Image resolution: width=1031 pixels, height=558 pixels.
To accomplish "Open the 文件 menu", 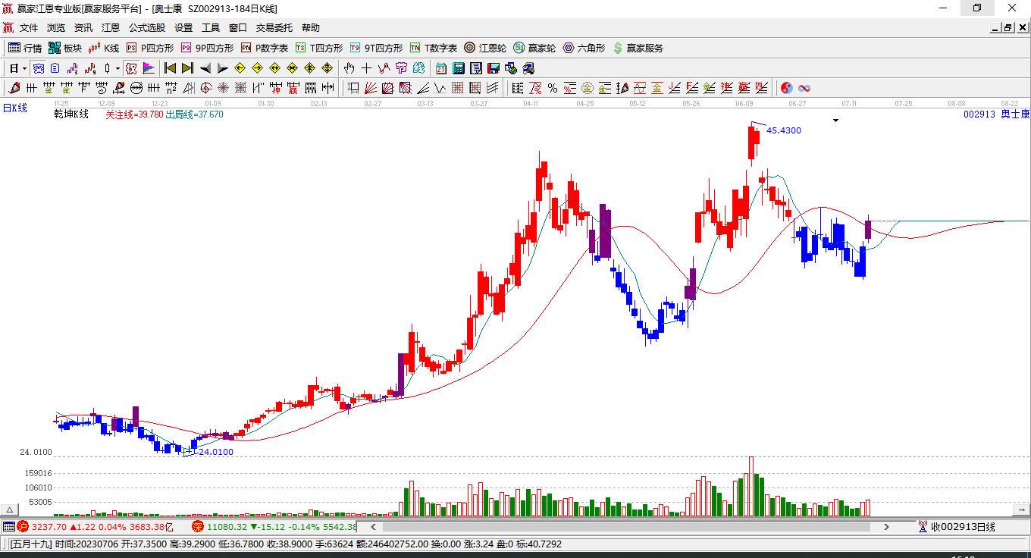I will pos(29,28).
